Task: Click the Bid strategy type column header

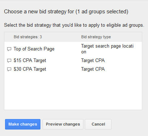Action: (96, 37)
